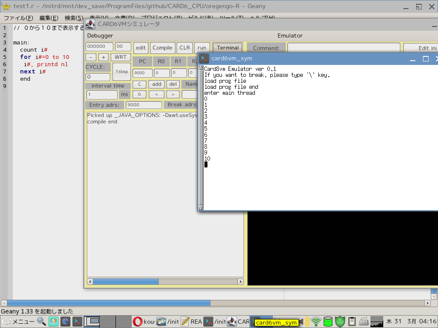Click the R0 register value field
This screenshot has width=438, height=328.
(x=162, y=73)
